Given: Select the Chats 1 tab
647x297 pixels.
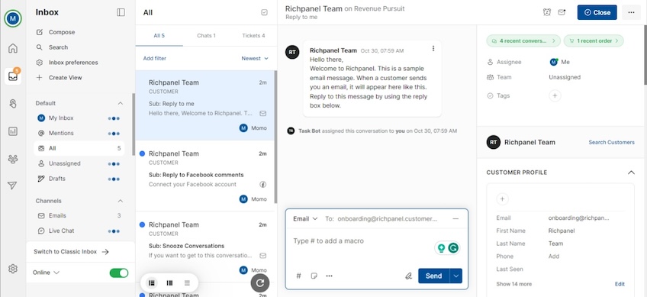Looking at the screenshot, I should point(206,36).
